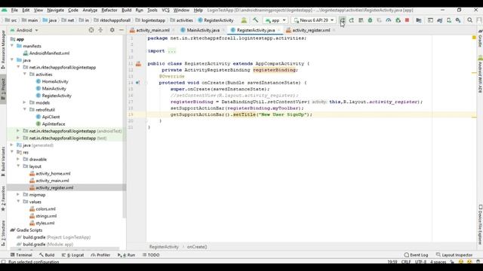Image resolution: width=483 pixels, height=271 pixels.
Task: Toggle the Build Variants side panel
Action: 3,162
